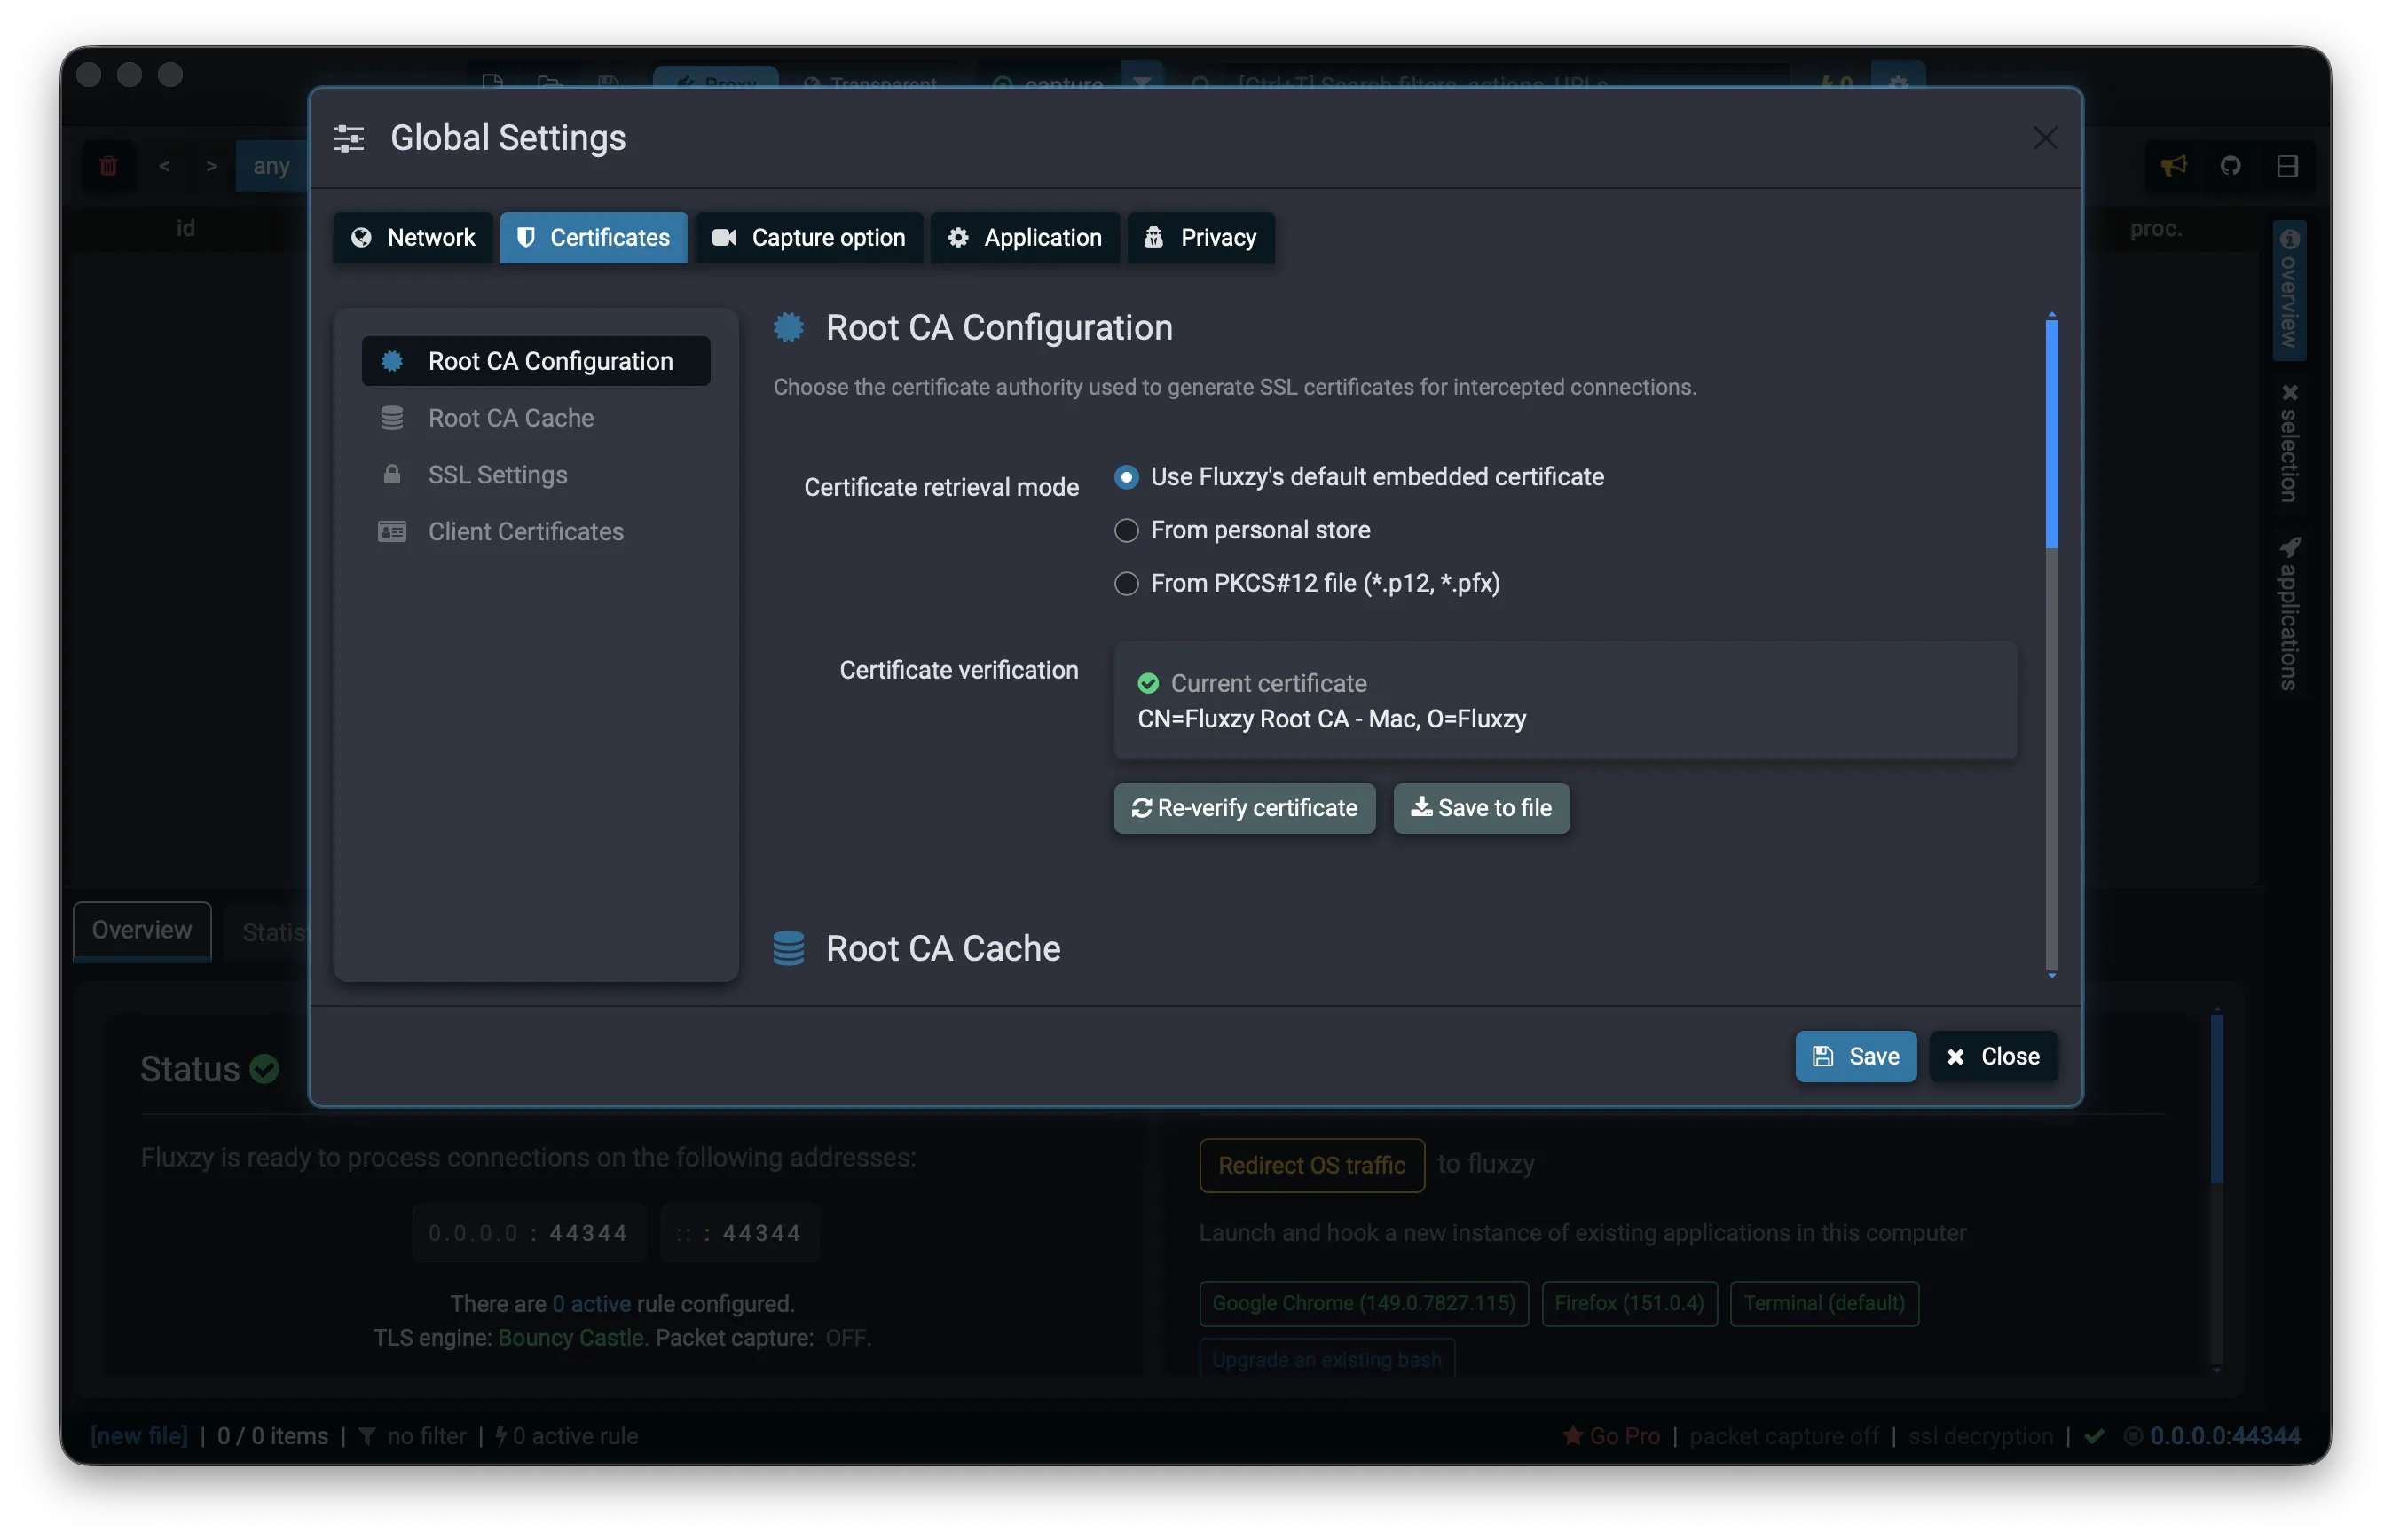Click the gear icon in top toolbar
Viewport: 2392px width, 1540px height.
click(x=1898, y=81)
